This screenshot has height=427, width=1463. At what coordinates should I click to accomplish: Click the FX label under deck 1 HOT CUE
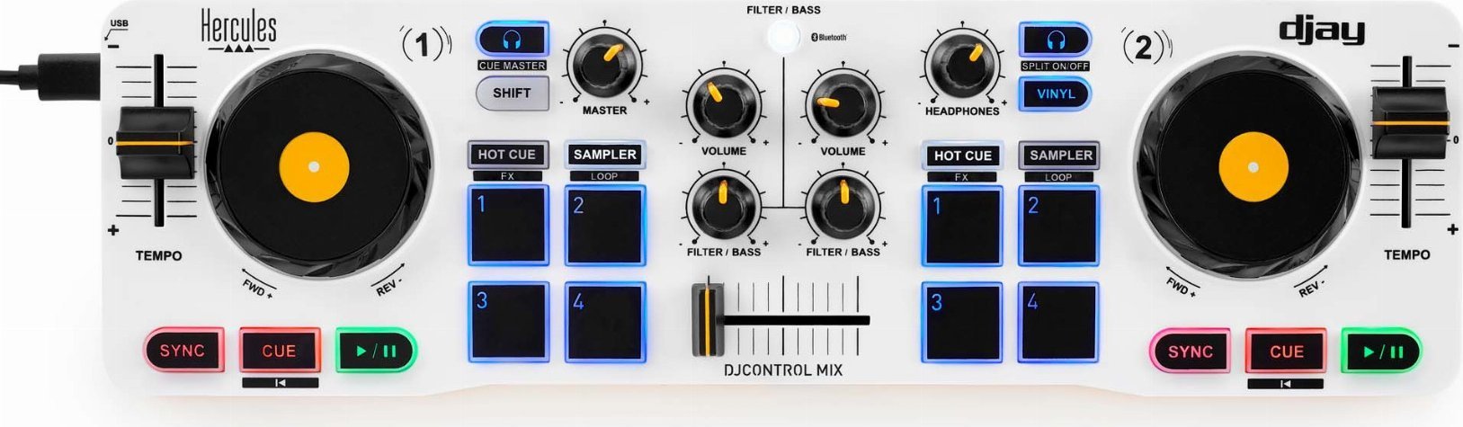(x=507, y=176)
